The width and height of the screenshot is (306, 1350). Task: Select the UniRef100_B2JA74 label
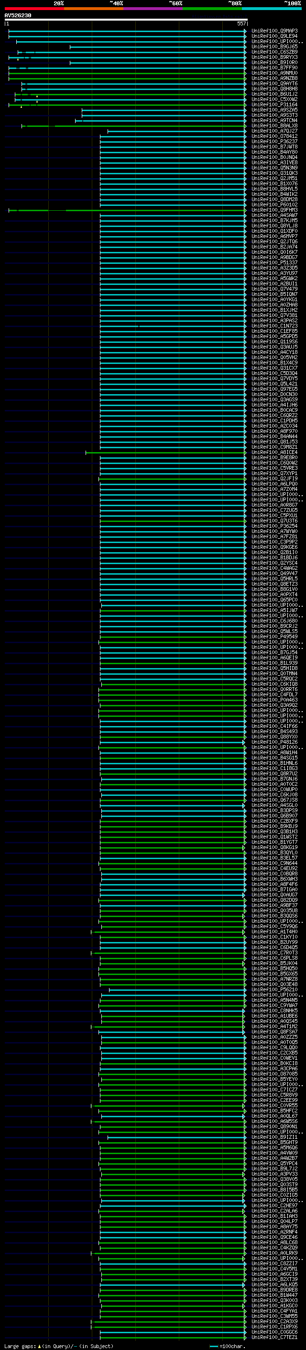[274, 247]
